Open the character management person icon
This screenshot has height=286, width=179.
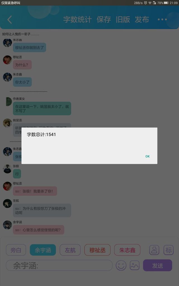(154, 250)
